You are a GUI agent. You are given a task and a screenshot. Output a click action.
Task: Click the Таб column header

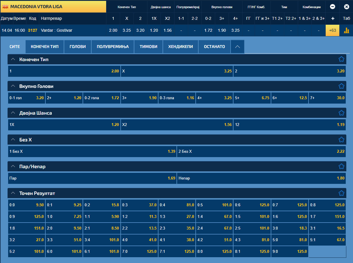click(346, 18)
